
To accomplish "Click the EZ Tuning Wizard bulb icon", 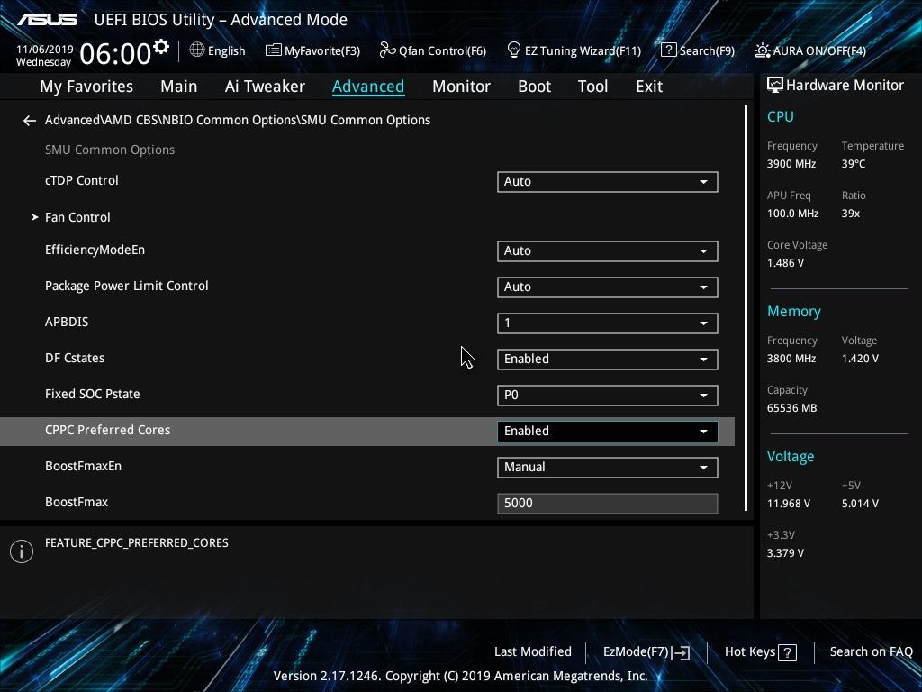I will (514, 50).
